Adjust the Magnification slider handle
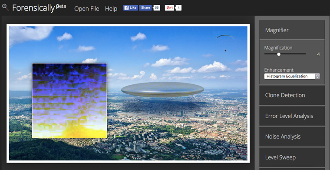 pos(279,54)
